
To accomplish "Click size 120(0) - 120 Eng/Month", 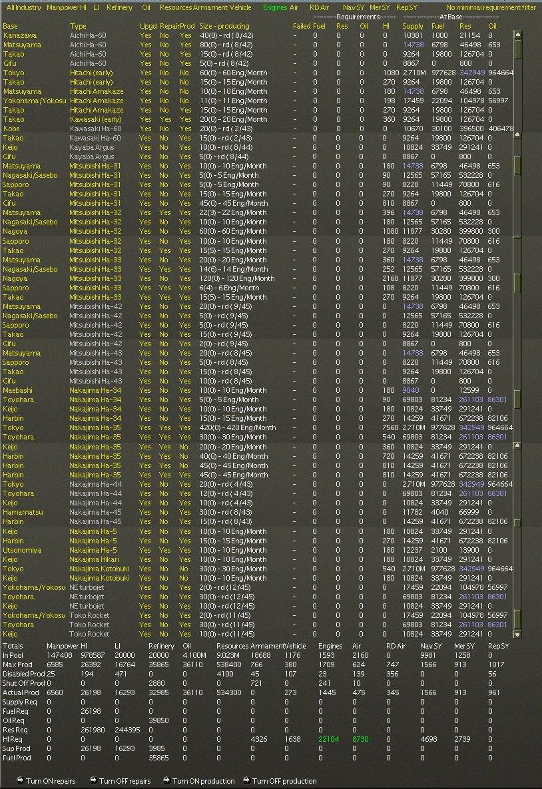I will (x=237, y=279).
